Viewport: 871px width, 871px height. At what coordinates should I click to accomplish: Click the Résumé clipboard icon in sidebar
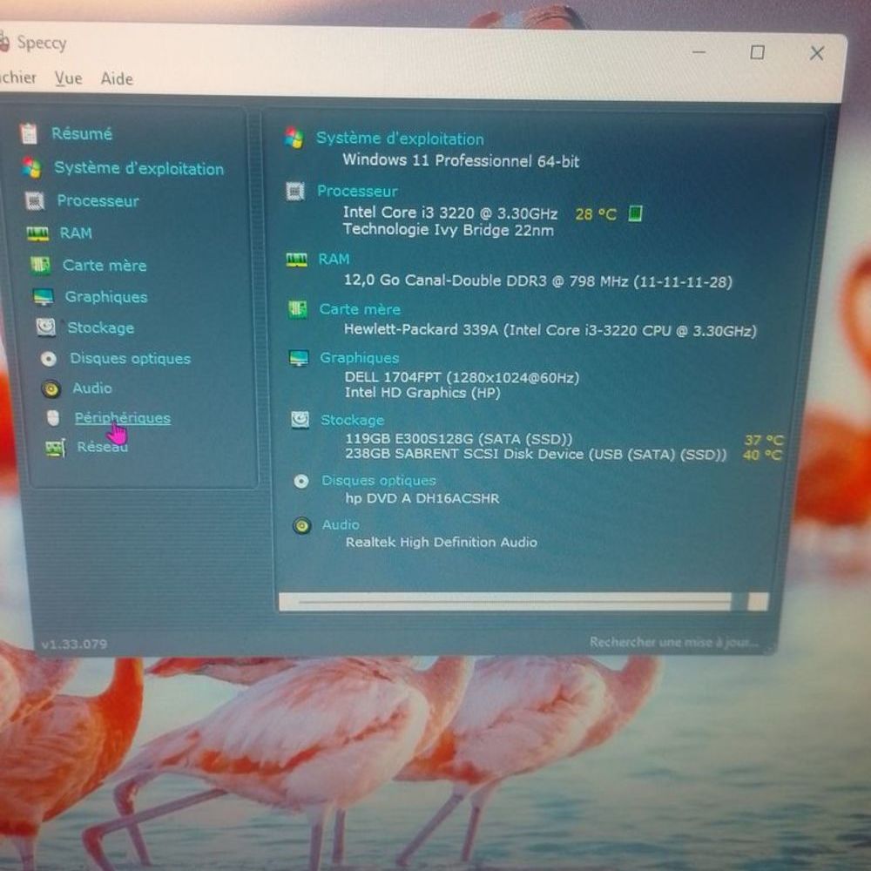(30, 133)
